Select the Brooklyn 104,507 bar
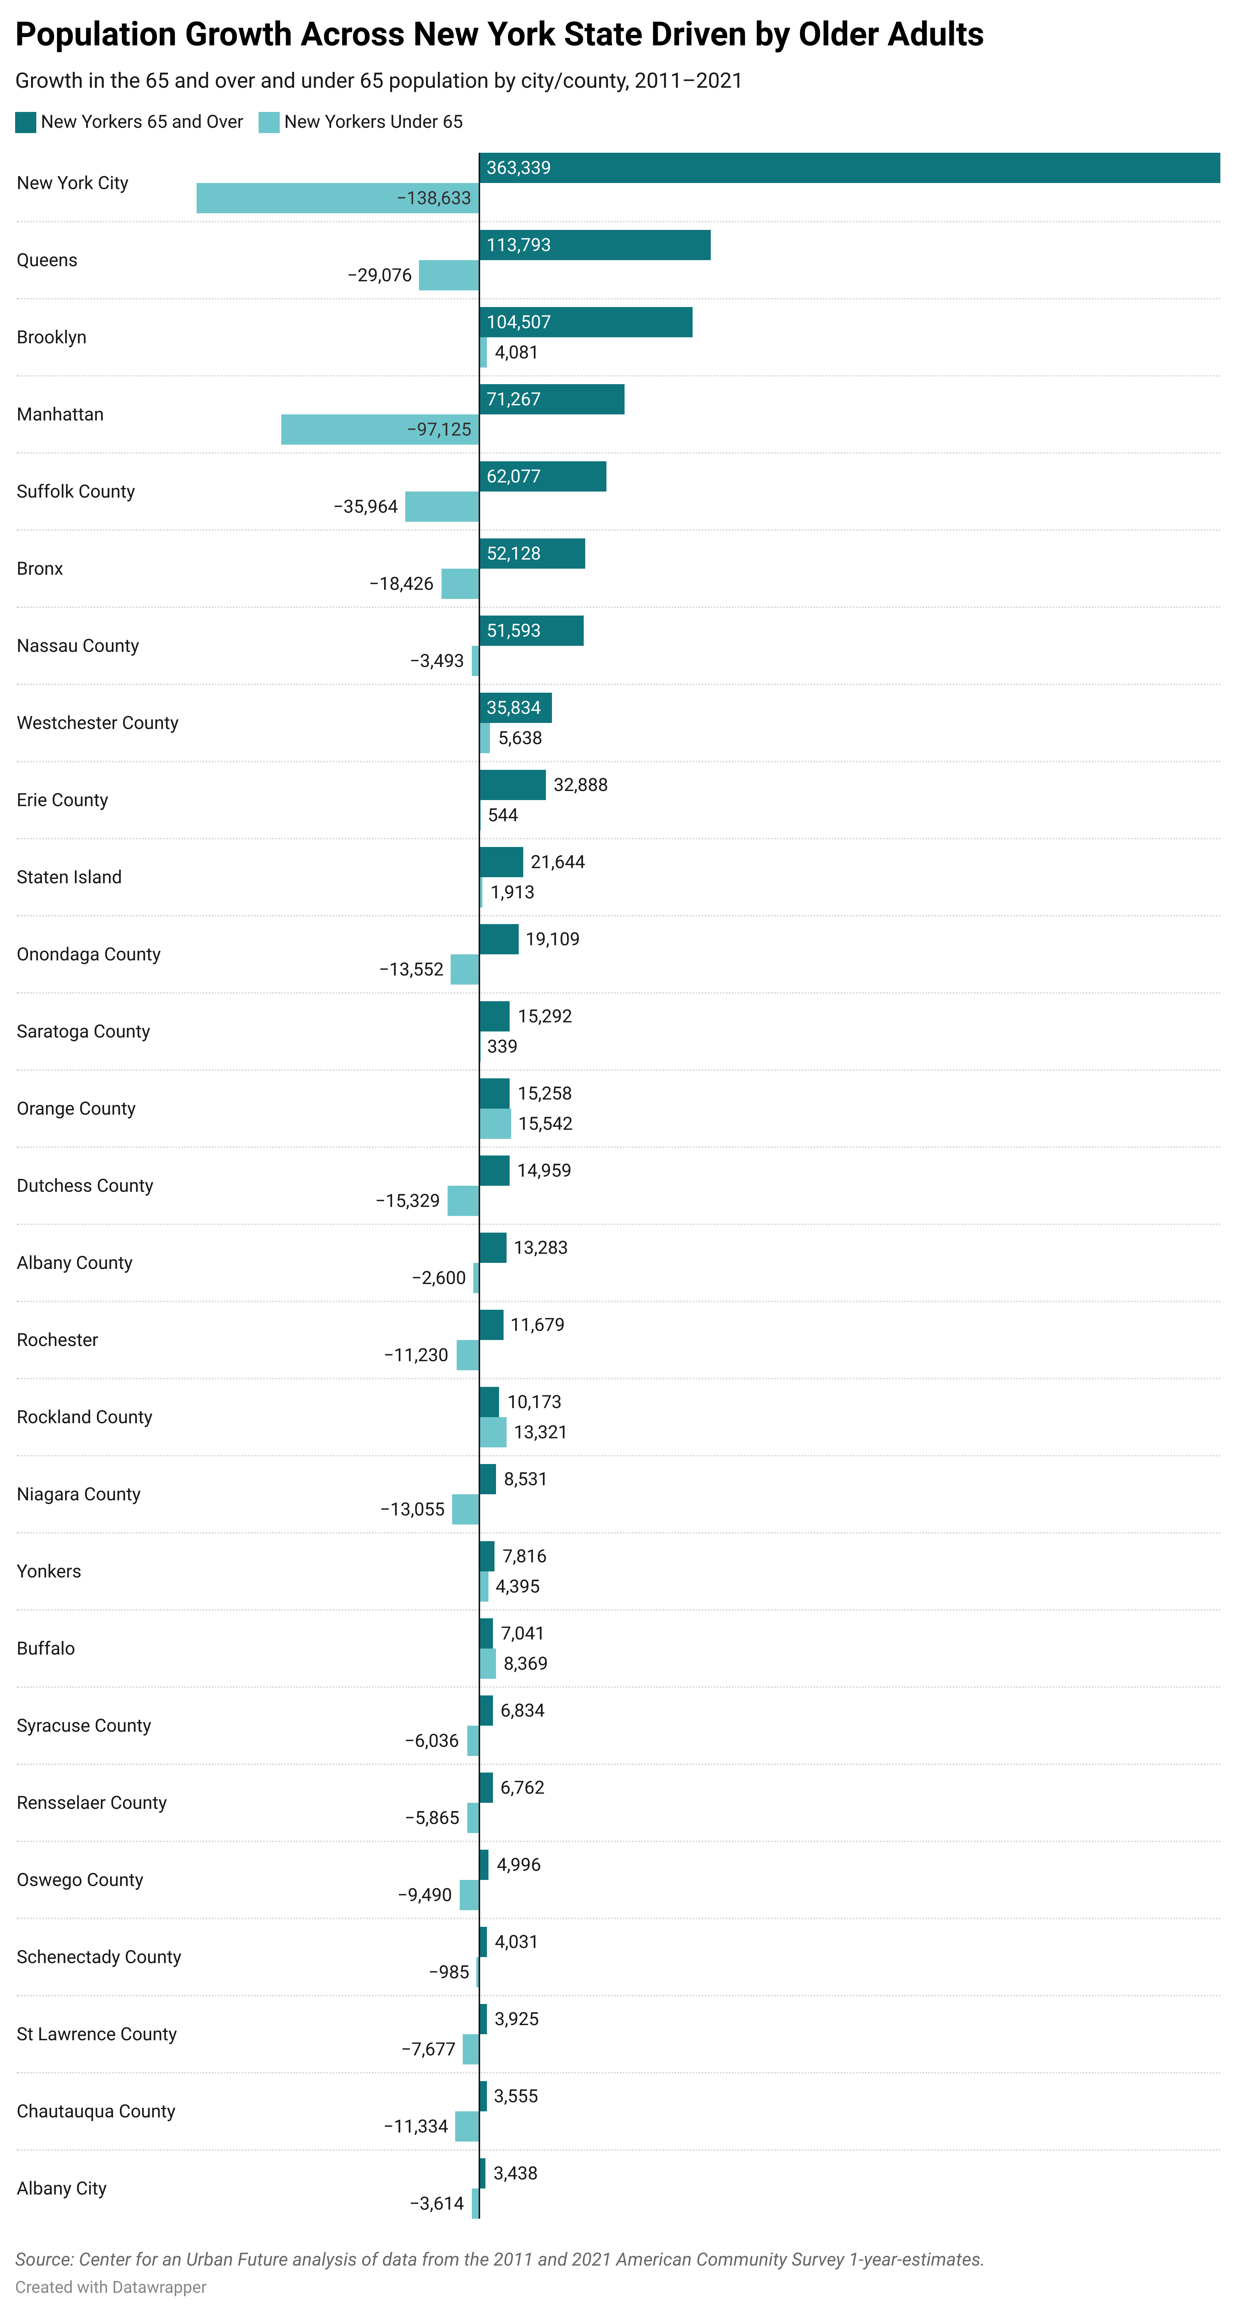Viewport: 1237px width, 2314px height. (x=586, y=323)
